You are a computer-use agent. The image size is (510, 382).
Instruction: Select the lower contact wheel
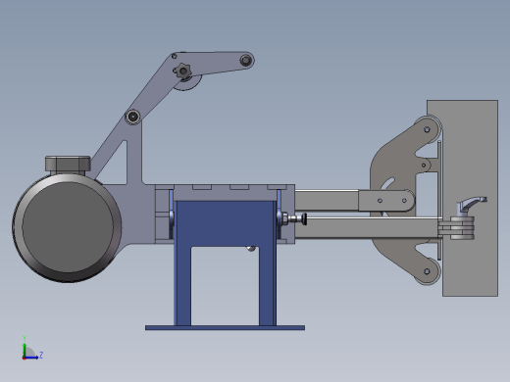click(x=427, y=271)
